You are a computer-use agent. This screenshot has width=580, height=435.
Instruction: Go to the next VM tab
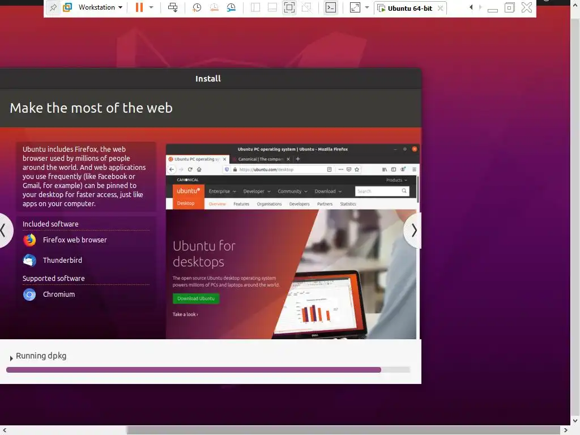click(x=480, y=7)
